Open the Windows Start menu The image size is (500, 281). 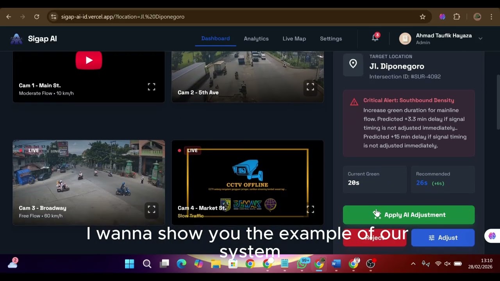point(129,264)
